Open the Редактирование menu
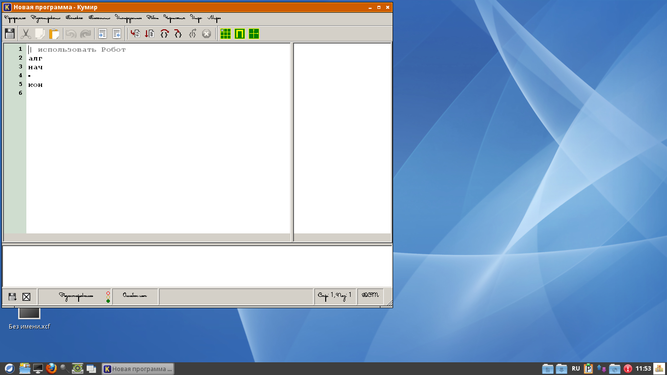 pos(45,18)
